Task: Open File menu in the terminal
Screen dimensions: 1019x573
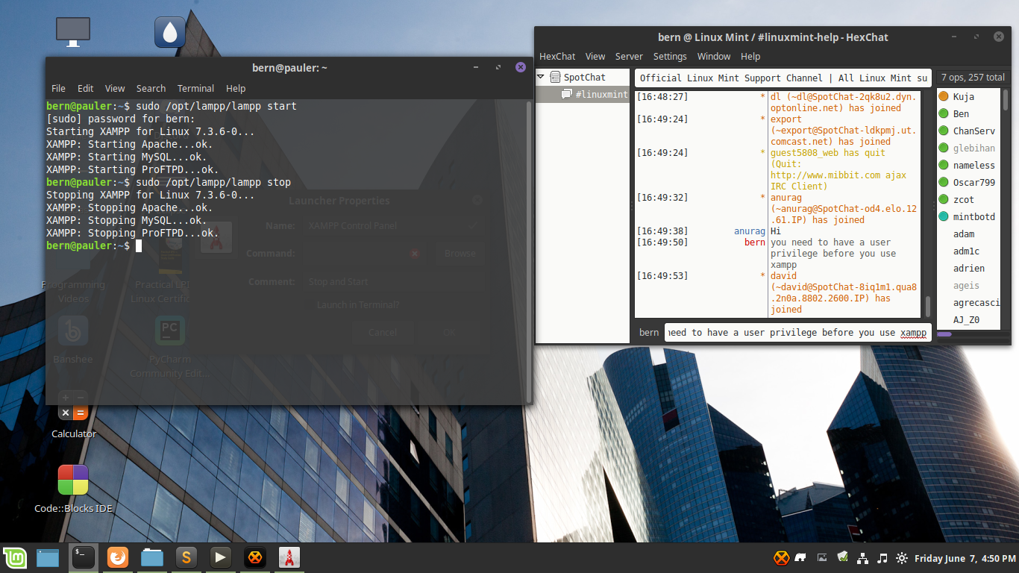Action: tap(58, 88)
